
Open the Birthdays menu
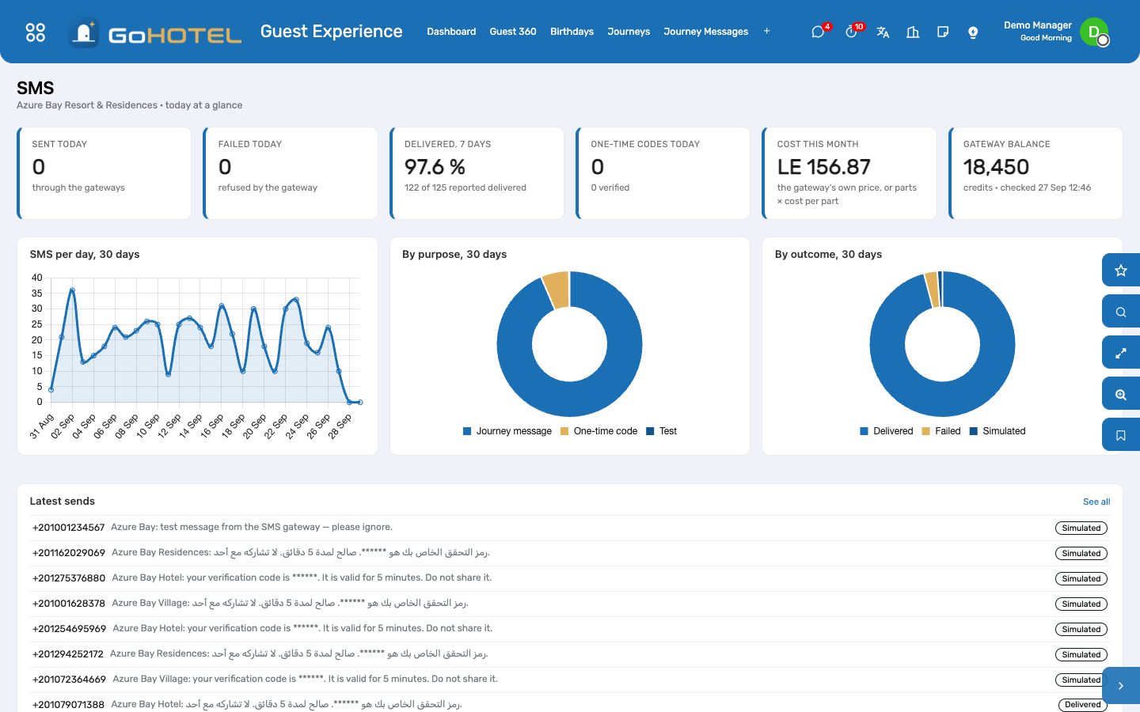(x=572, y=32)
